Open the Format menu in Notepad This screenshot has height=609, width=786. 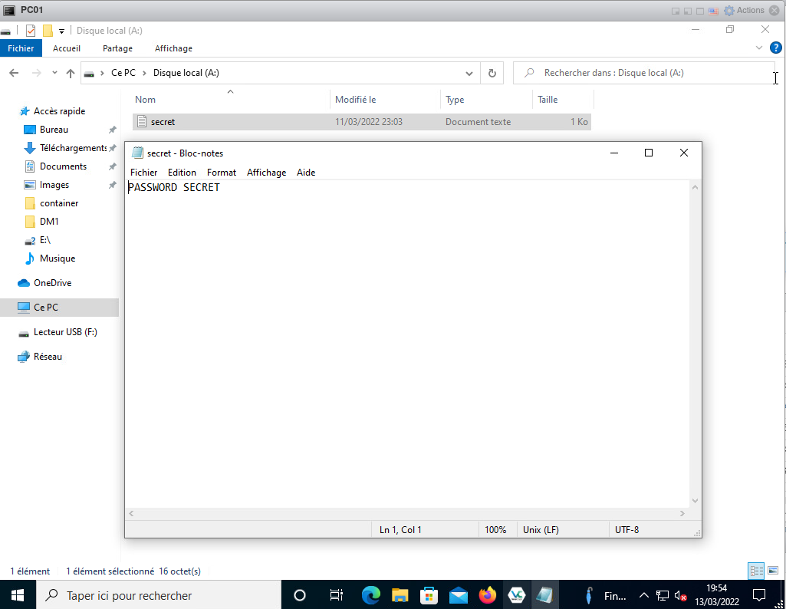(x=221, y=173)
